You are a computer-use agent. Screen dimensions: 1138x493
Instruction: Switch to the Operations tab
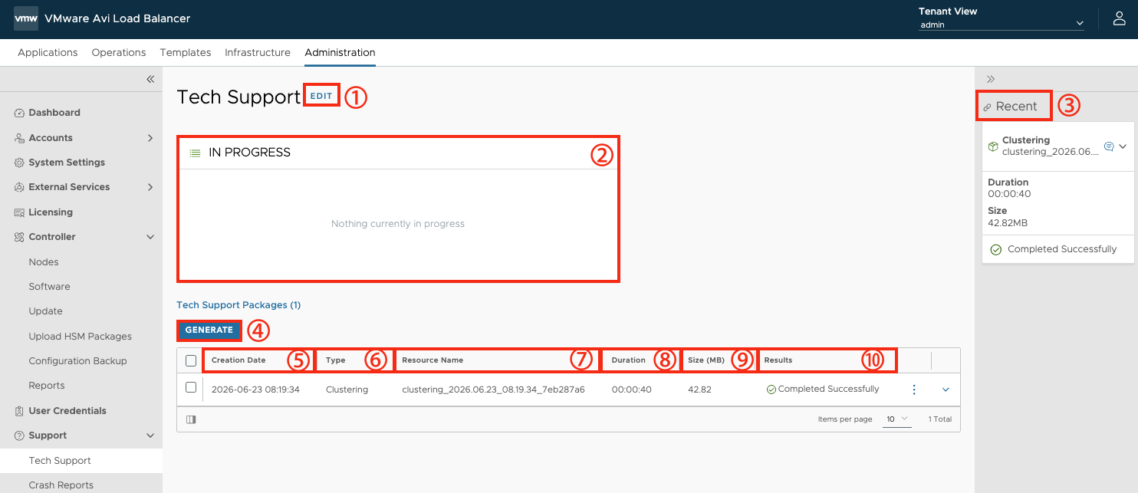(119, 53)
